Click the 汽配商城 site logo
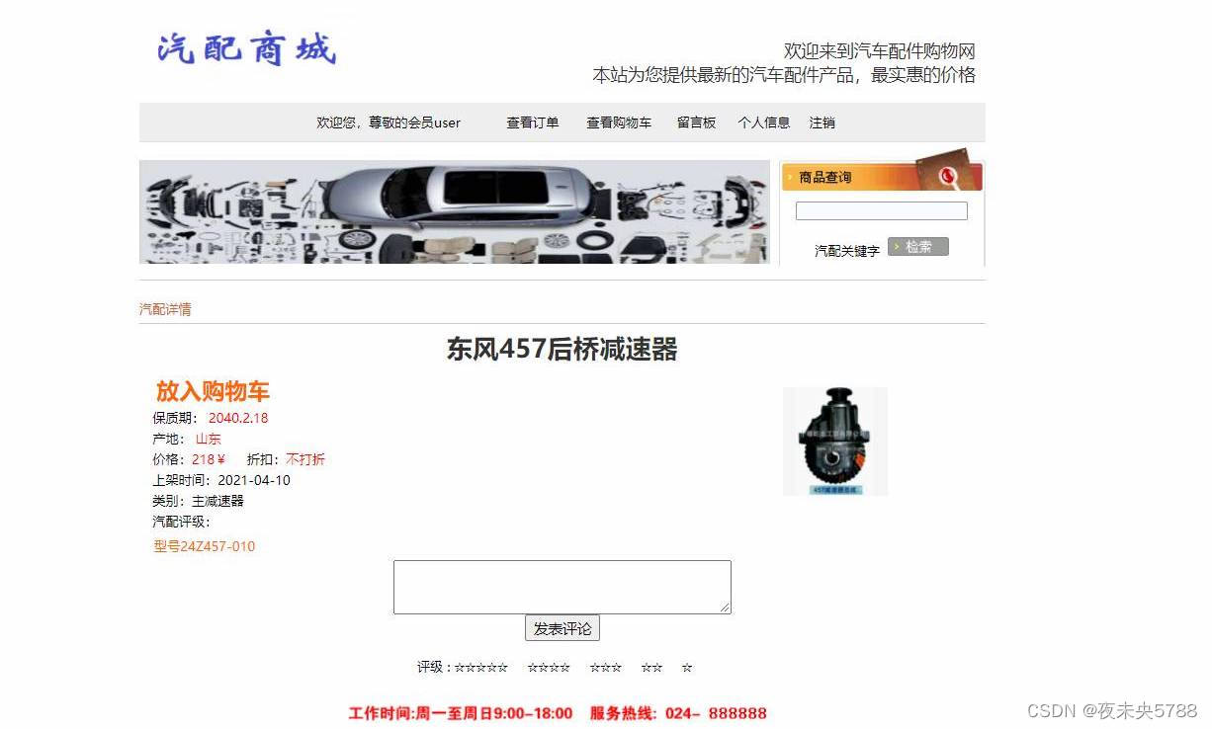Viewport: 1212px width, 729px height. coord(246,48)
